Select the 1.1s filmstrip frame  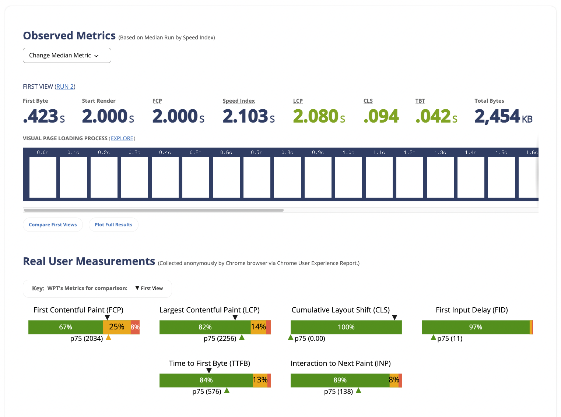379,177
